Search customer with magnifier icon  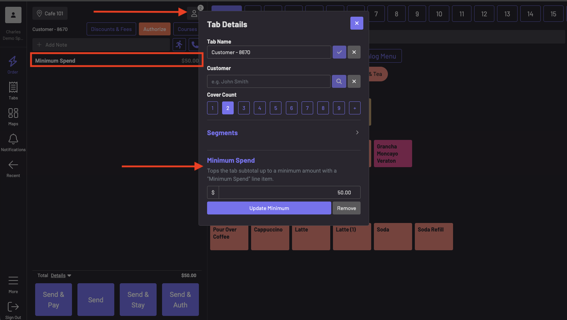pos(339,81)
